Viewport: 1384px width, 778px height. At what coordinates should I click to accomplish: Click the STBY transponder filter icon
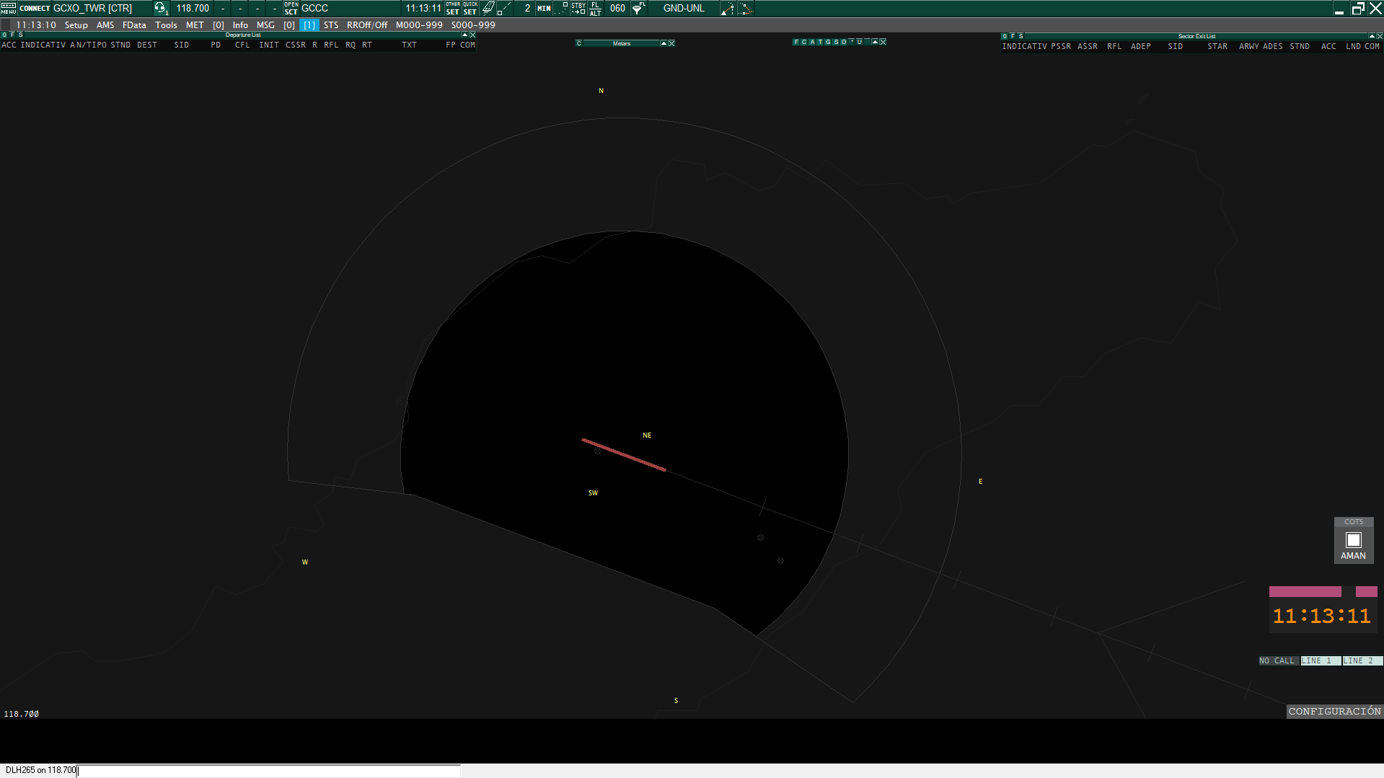click(578, 8)
